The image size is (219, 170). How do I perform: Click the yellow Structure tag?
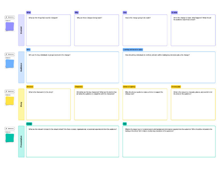pyautogui.click(x=30, y=87)
